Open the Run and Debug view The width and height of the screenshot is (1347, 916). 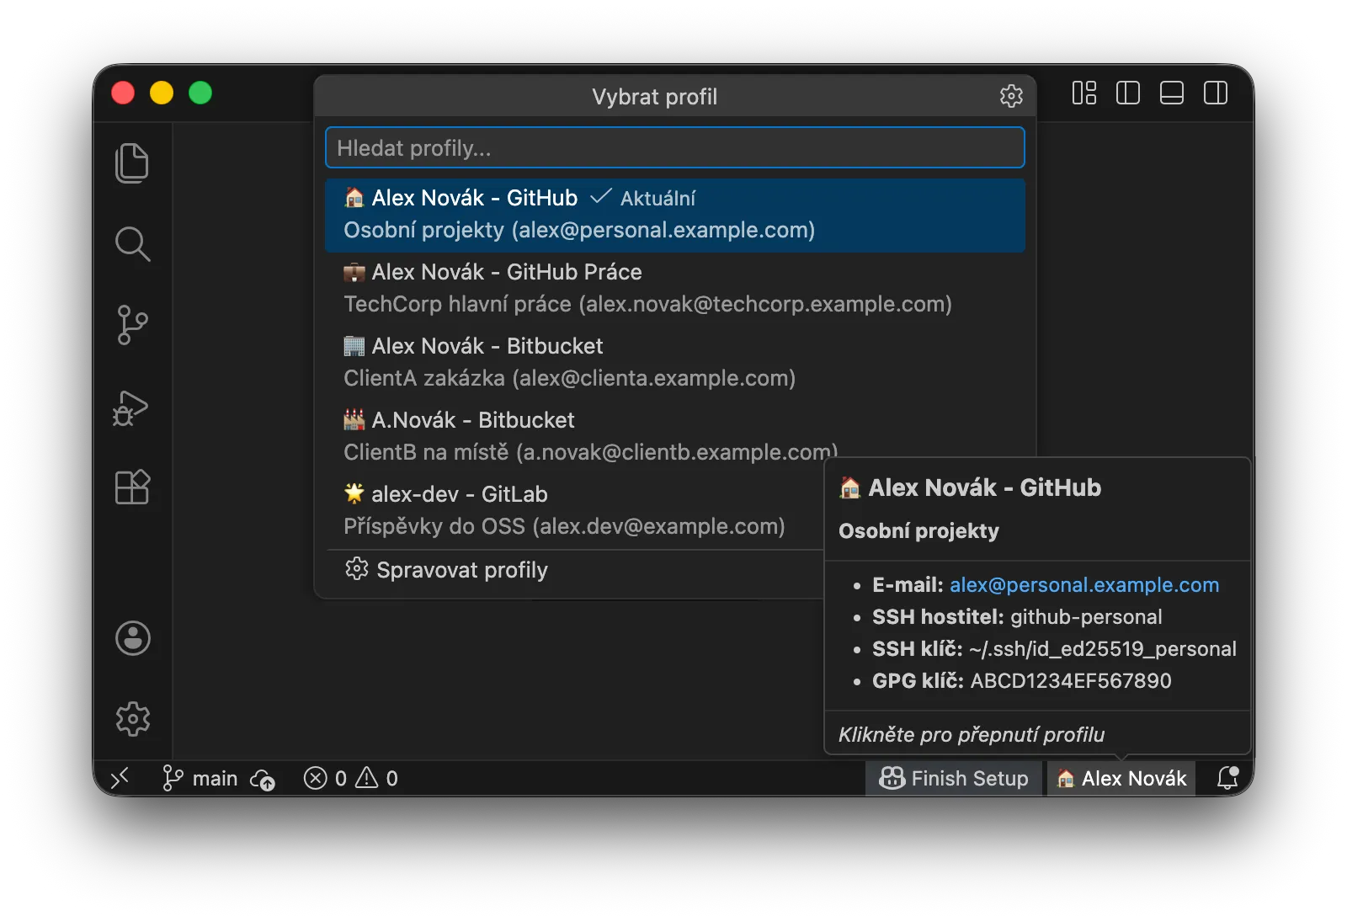131,407
